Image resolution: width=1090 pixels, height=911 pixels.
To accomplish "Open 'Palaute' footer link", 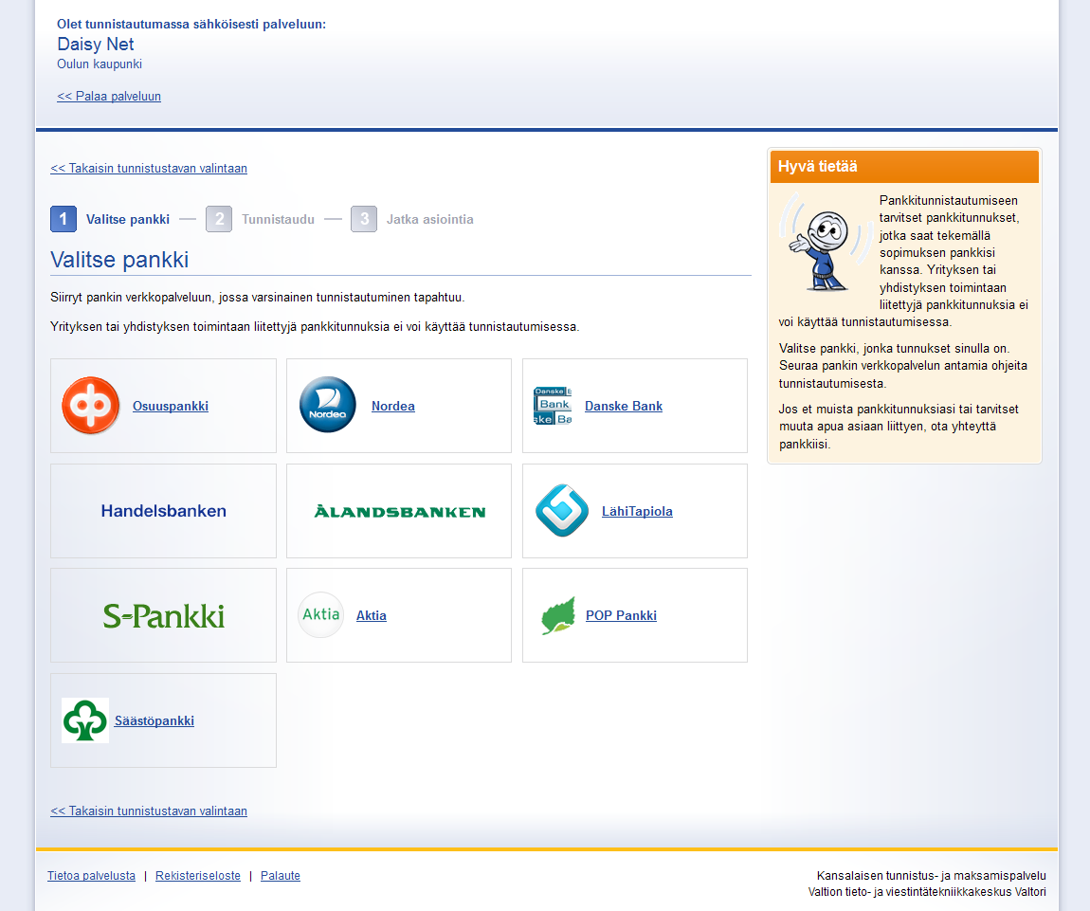I will tap(281, 876).
